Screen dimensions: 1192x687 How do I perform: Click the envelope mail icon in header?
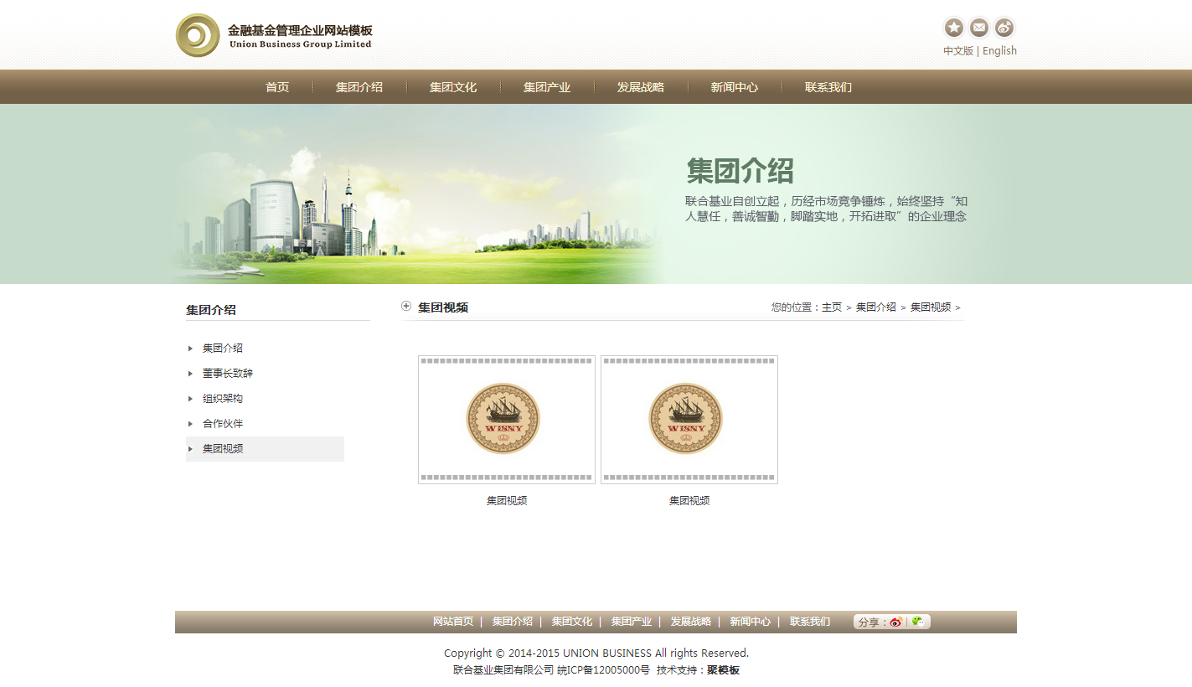[979, 28]
